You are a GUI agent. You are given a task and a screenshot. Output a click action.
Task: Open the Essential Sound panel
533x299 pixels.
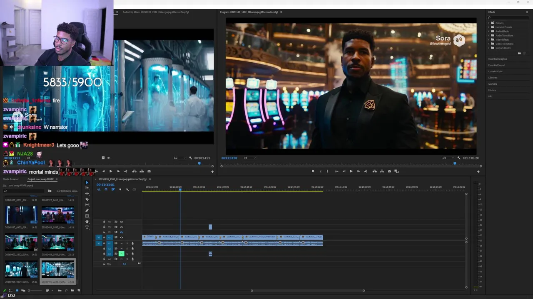pos(496,65)
